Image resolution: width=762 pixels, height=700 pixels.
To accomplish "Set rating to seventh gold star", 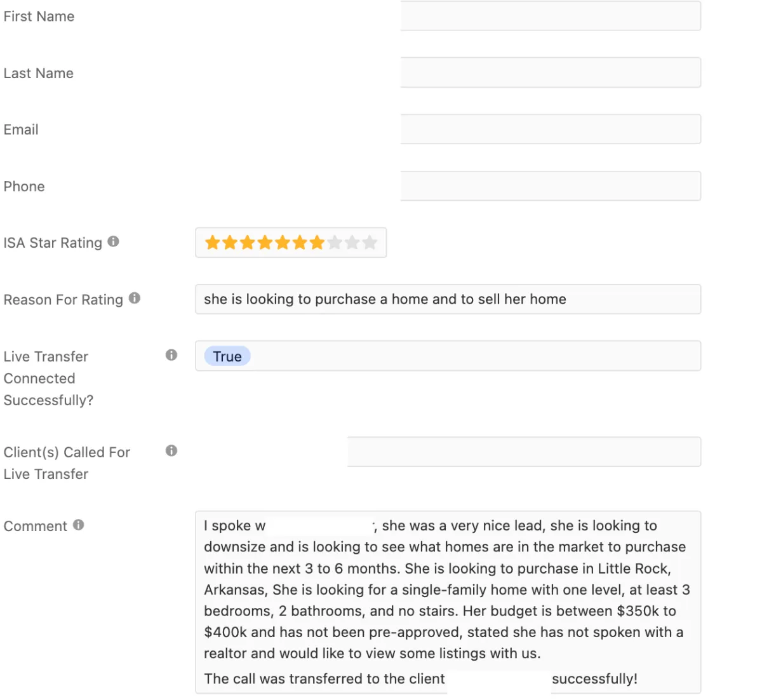I will tap(317, 243).
